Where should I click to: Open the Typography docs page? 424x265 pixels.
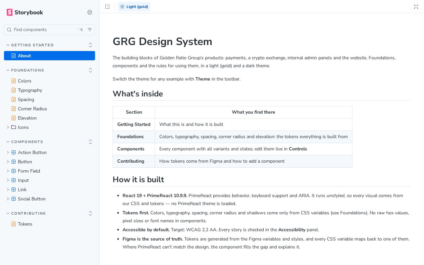(50, 90)
